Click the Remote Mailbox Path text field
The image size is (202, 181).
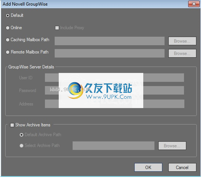point(110,53)
